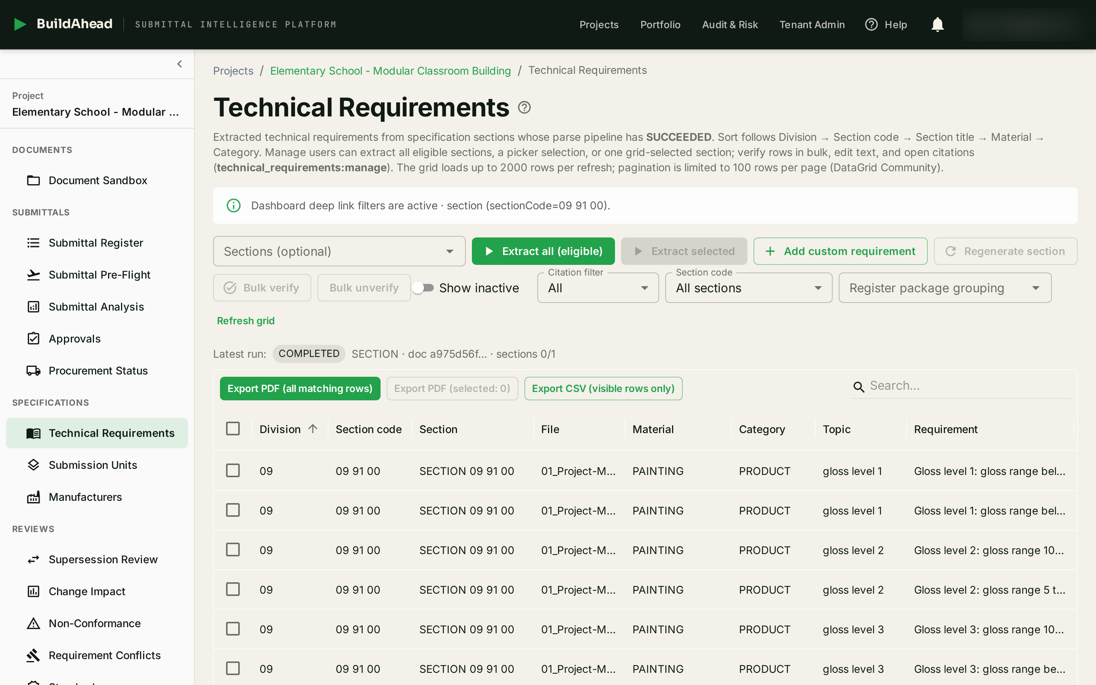Viewport: 1096px width, 685px height.
Task: Click the Bulk unverify button
Action: (364, 288)
